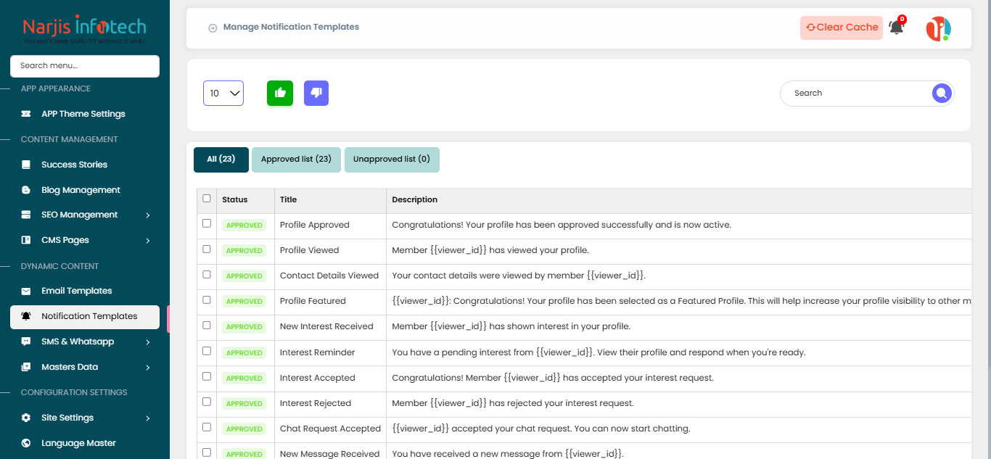Expand the Site Settings submenu arrow
This screenshot has width=991, height=459.
[148, 418]
